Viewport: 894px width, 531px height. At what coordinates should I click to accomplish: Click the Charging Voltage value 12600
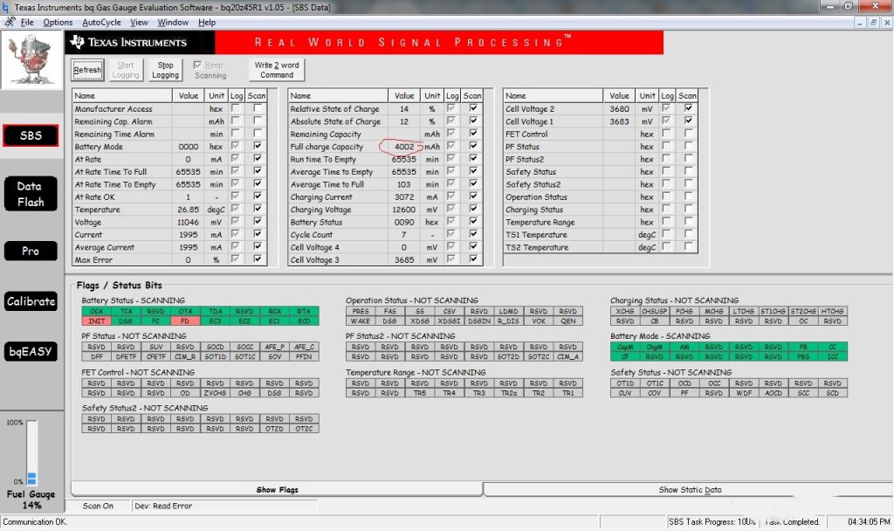coord(403,210)
